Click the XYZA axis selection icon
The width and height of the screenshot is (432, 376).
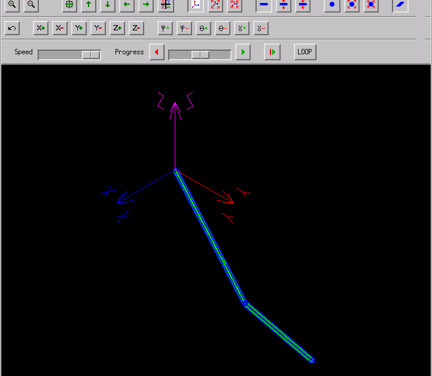pos(166,5)
